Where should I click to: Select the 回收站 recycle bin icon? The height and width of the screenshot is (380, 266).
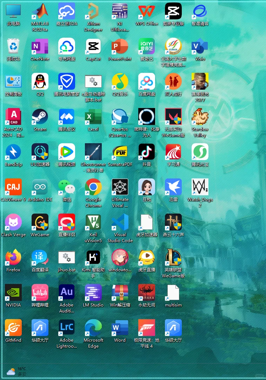tap(13, 46)
